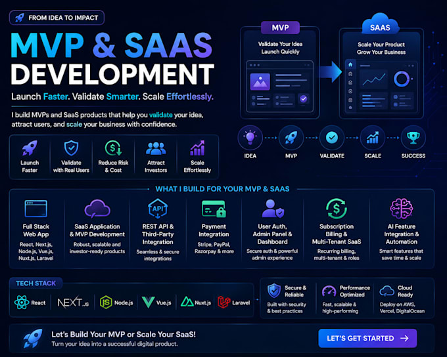Viewport: 447px width, 357px height.
Task: Click the Next.js logo
Action: point(73,303)
